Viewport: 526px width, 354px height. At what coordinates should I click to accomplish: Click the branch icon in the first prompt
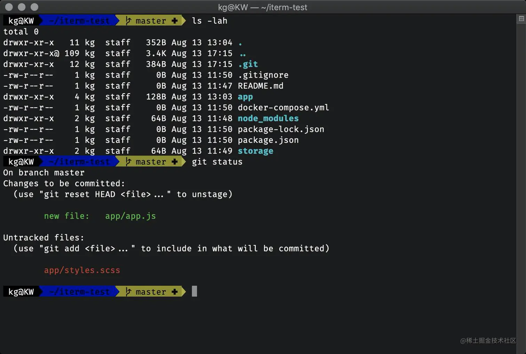point(128,21)
